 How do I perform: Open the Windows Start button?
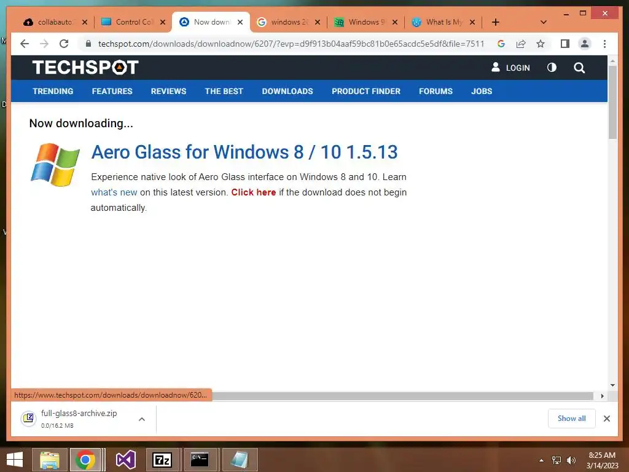pyautogui.click(x=15, y=460)
